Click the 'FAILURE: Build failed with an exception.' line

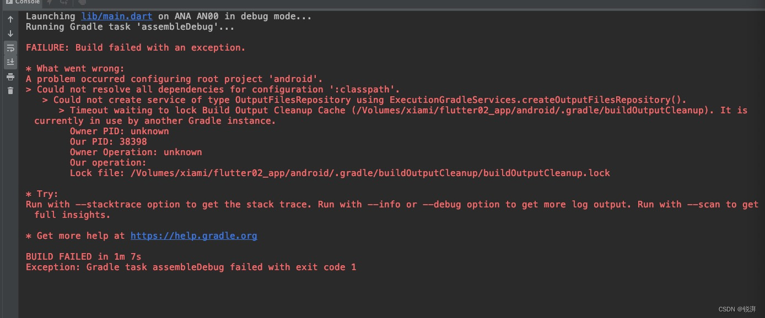pos(136,48)
